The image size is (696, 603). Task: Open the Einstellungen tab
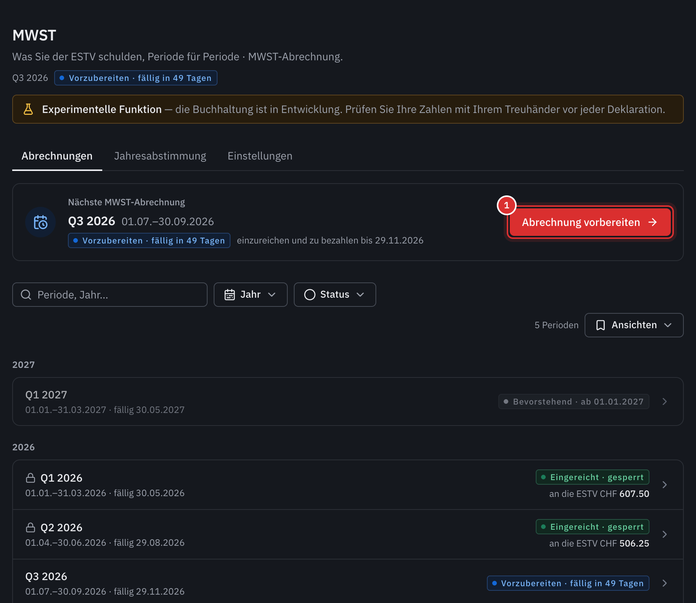260,156
